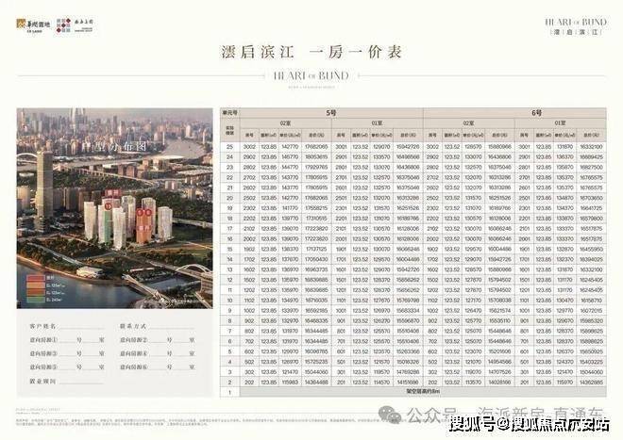Click the 客户姓名 blank line
The height and width of the screenshot is (440, 623).
81,327
